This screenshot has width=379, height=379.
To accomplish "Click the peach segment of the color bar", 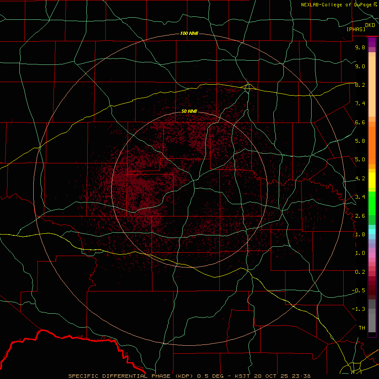I will (x=372, y=85).
